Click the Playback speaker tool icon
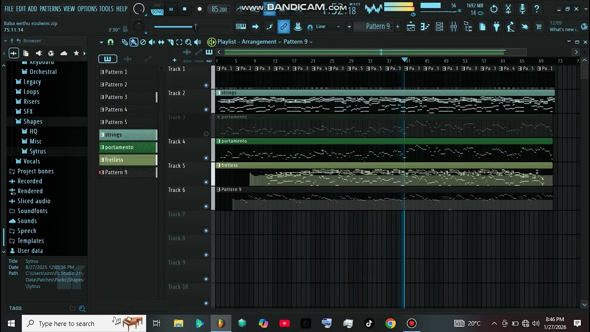This screenshot has width=590, height=332. pyautogui.click(x=197, y=42)
